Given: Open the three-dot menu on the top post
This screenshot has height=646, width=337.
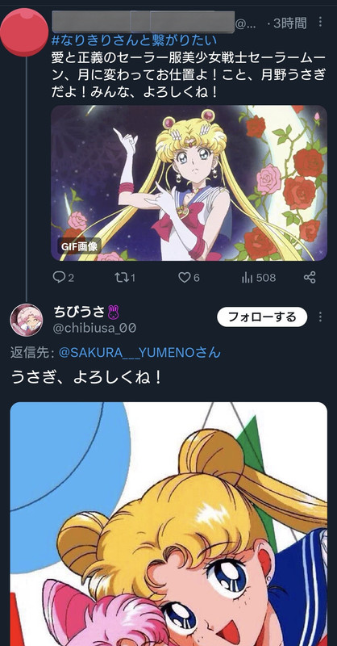Looking at the screenshot, I should point(320,22).
